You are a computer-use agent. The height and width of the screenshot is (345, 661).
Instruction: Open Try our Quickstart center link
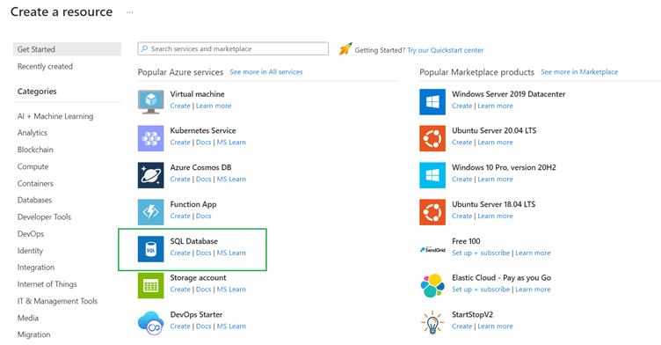[445, 50]
